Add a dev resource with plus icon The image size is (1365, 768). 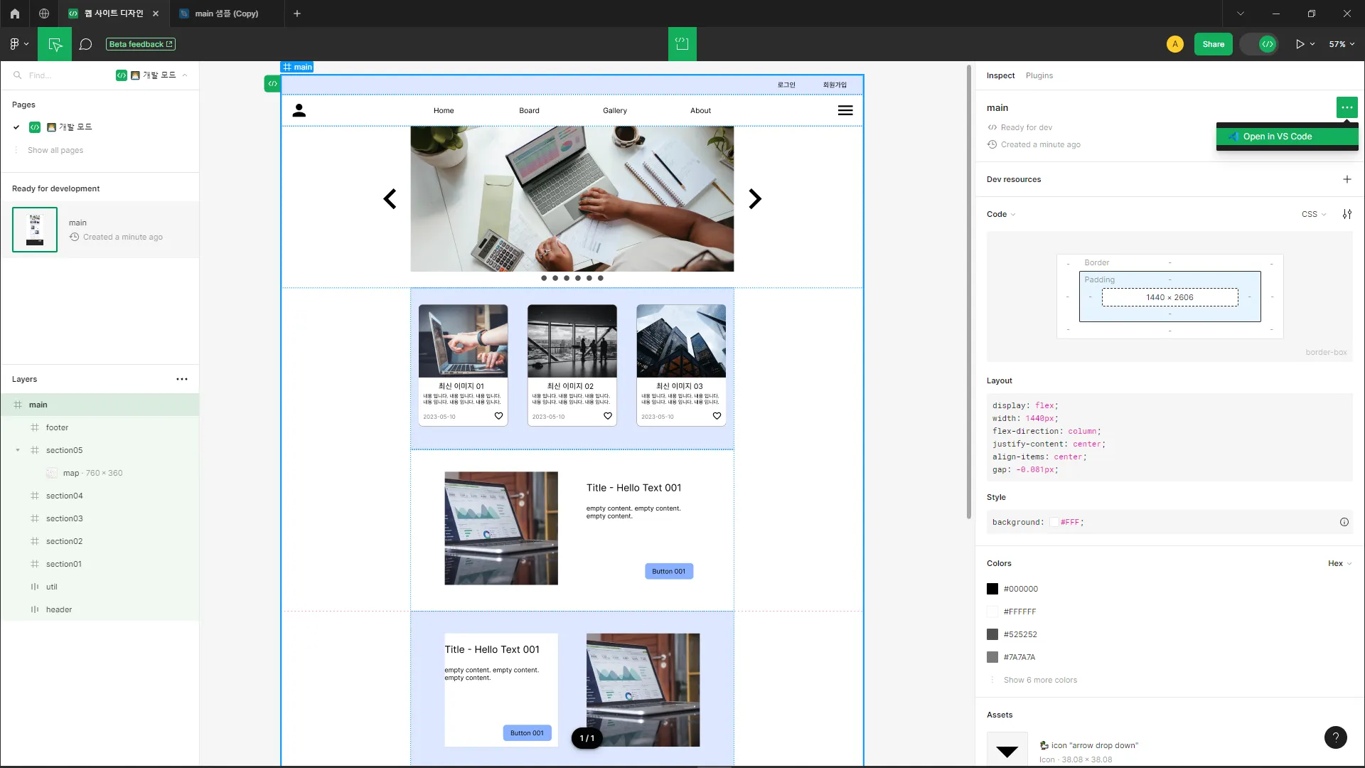click(x=1347, y=179)
